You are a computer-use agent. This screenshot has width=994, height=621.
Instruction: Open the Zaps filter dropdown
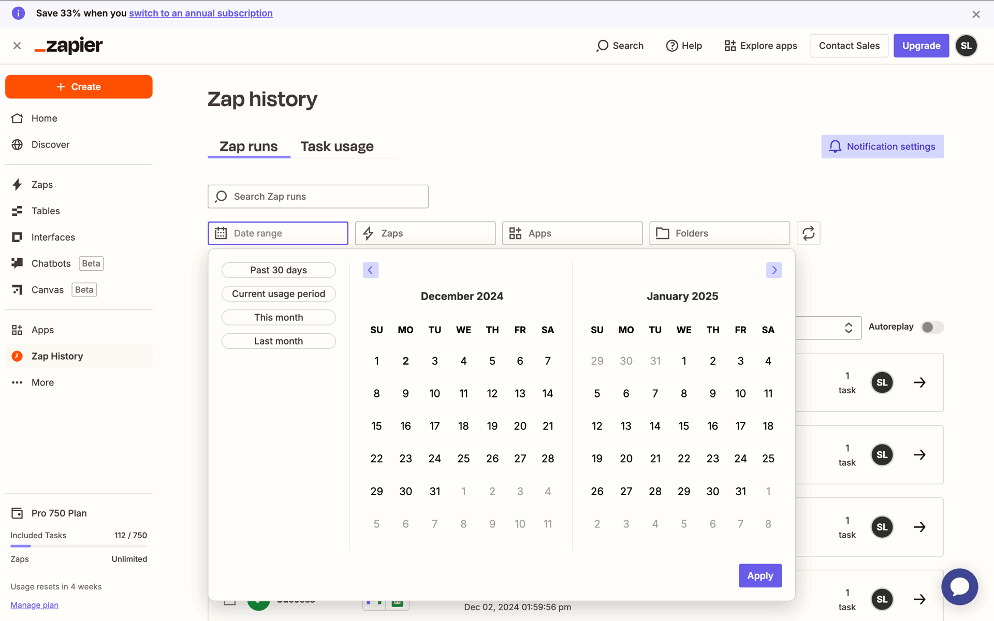pos(425,233)
